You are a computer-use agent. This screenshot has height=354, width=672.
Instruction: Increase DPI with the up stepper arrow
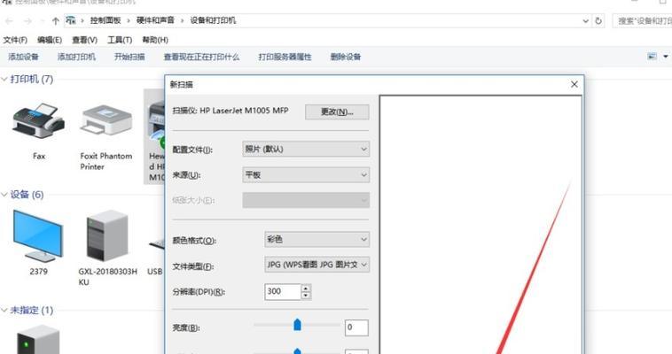(x=306, y=288)
